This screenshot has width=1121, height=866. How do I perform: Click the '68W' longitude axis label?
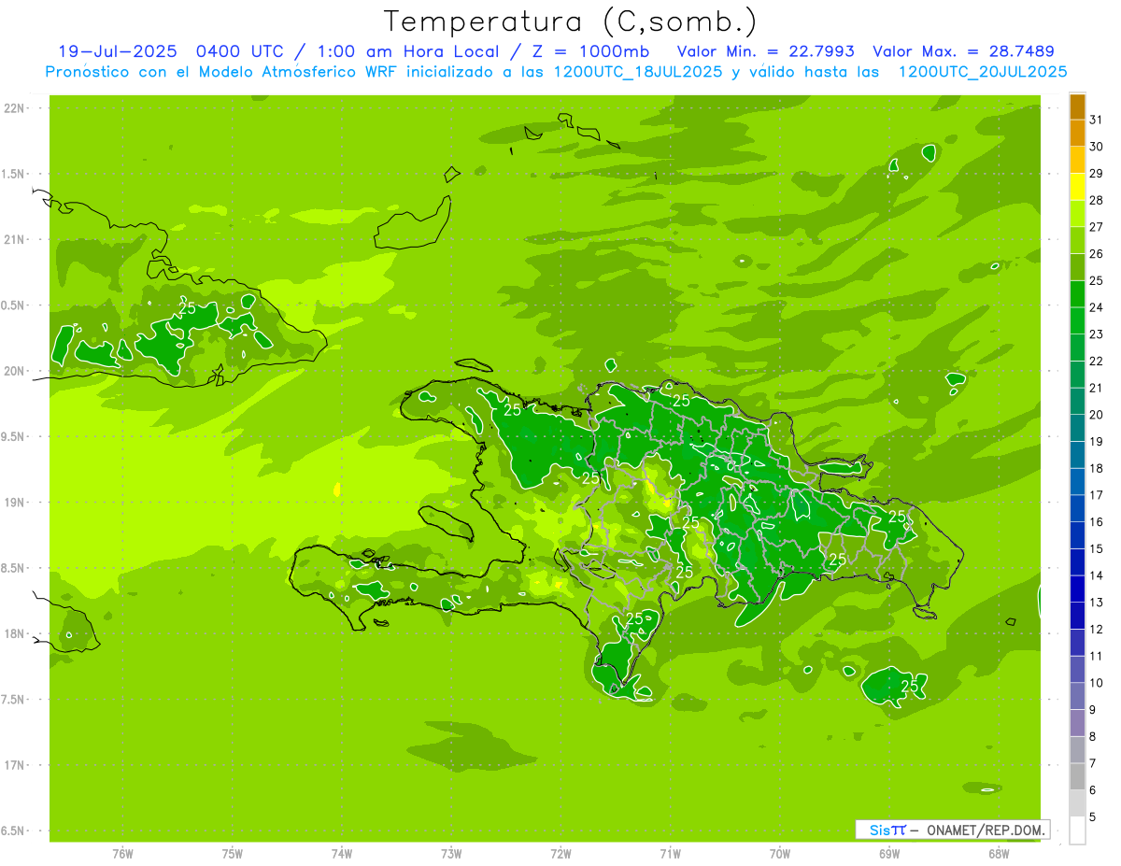coord(999,854)
